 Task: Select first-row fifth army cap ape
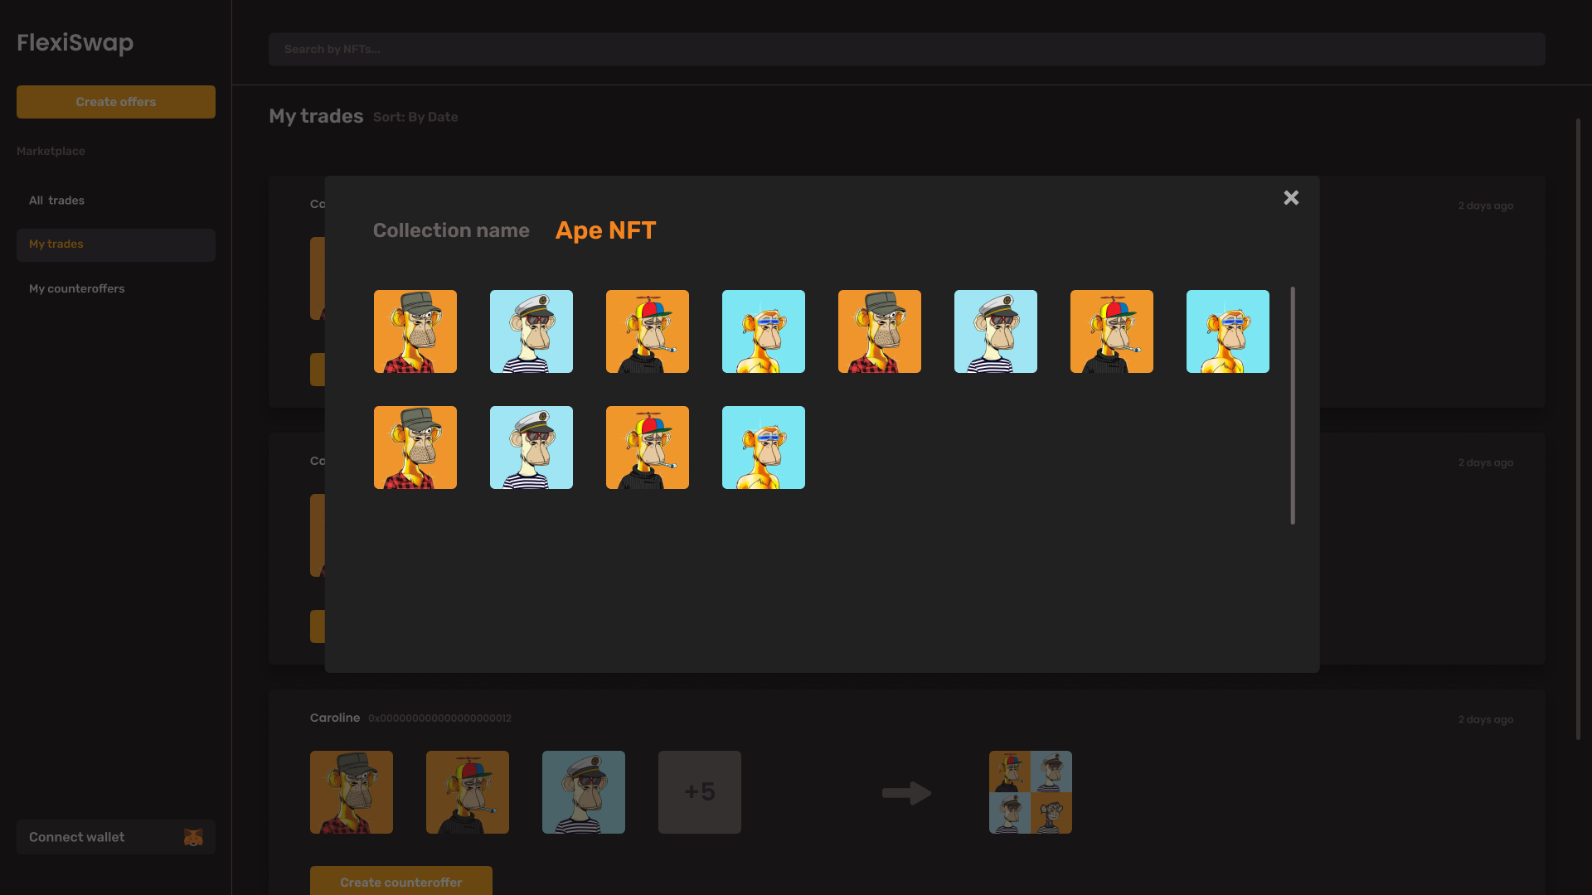880,331
